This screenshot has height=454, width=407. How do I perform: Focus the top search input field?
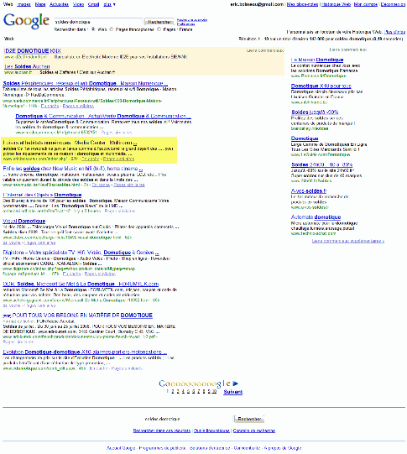point(98,22)
